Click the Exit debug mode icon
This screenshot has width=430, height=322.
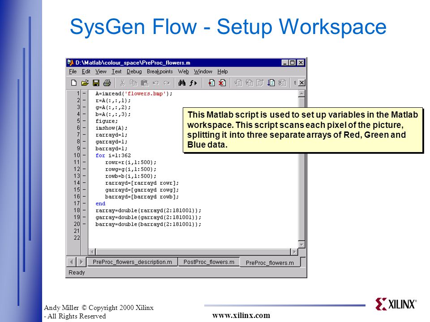click(x=282, y=83)
